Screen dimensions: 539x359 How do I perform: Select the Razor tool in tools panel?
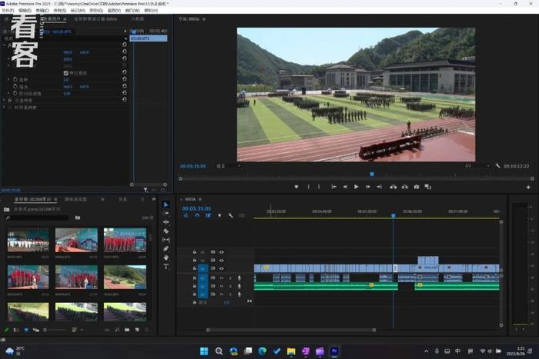click(x=166, y=231)
